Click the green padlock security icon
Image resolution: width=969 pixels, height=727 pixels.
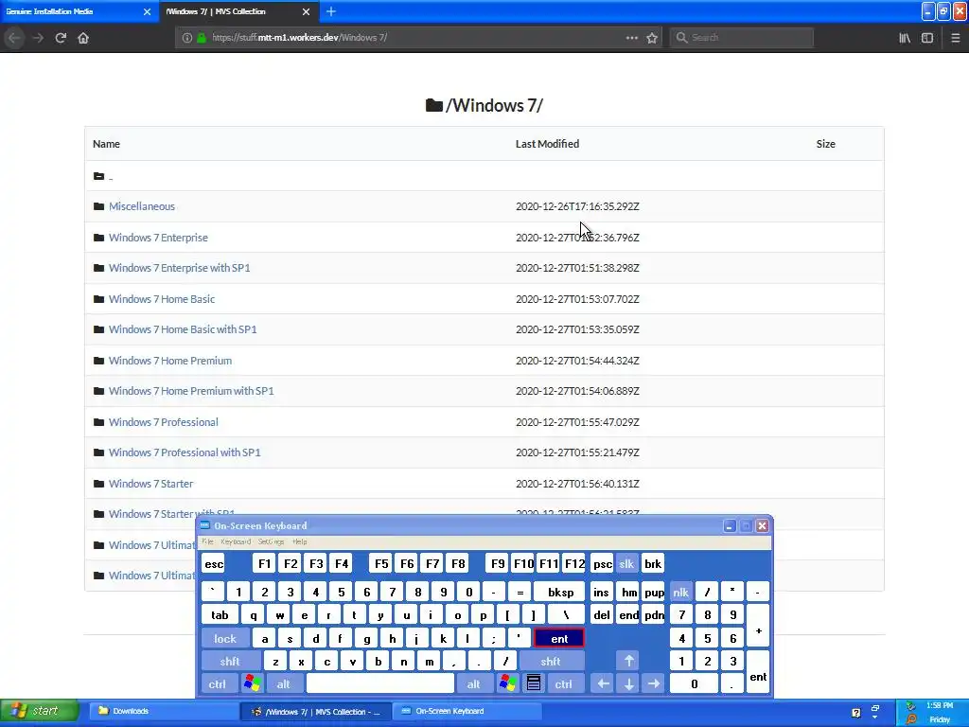201,38
